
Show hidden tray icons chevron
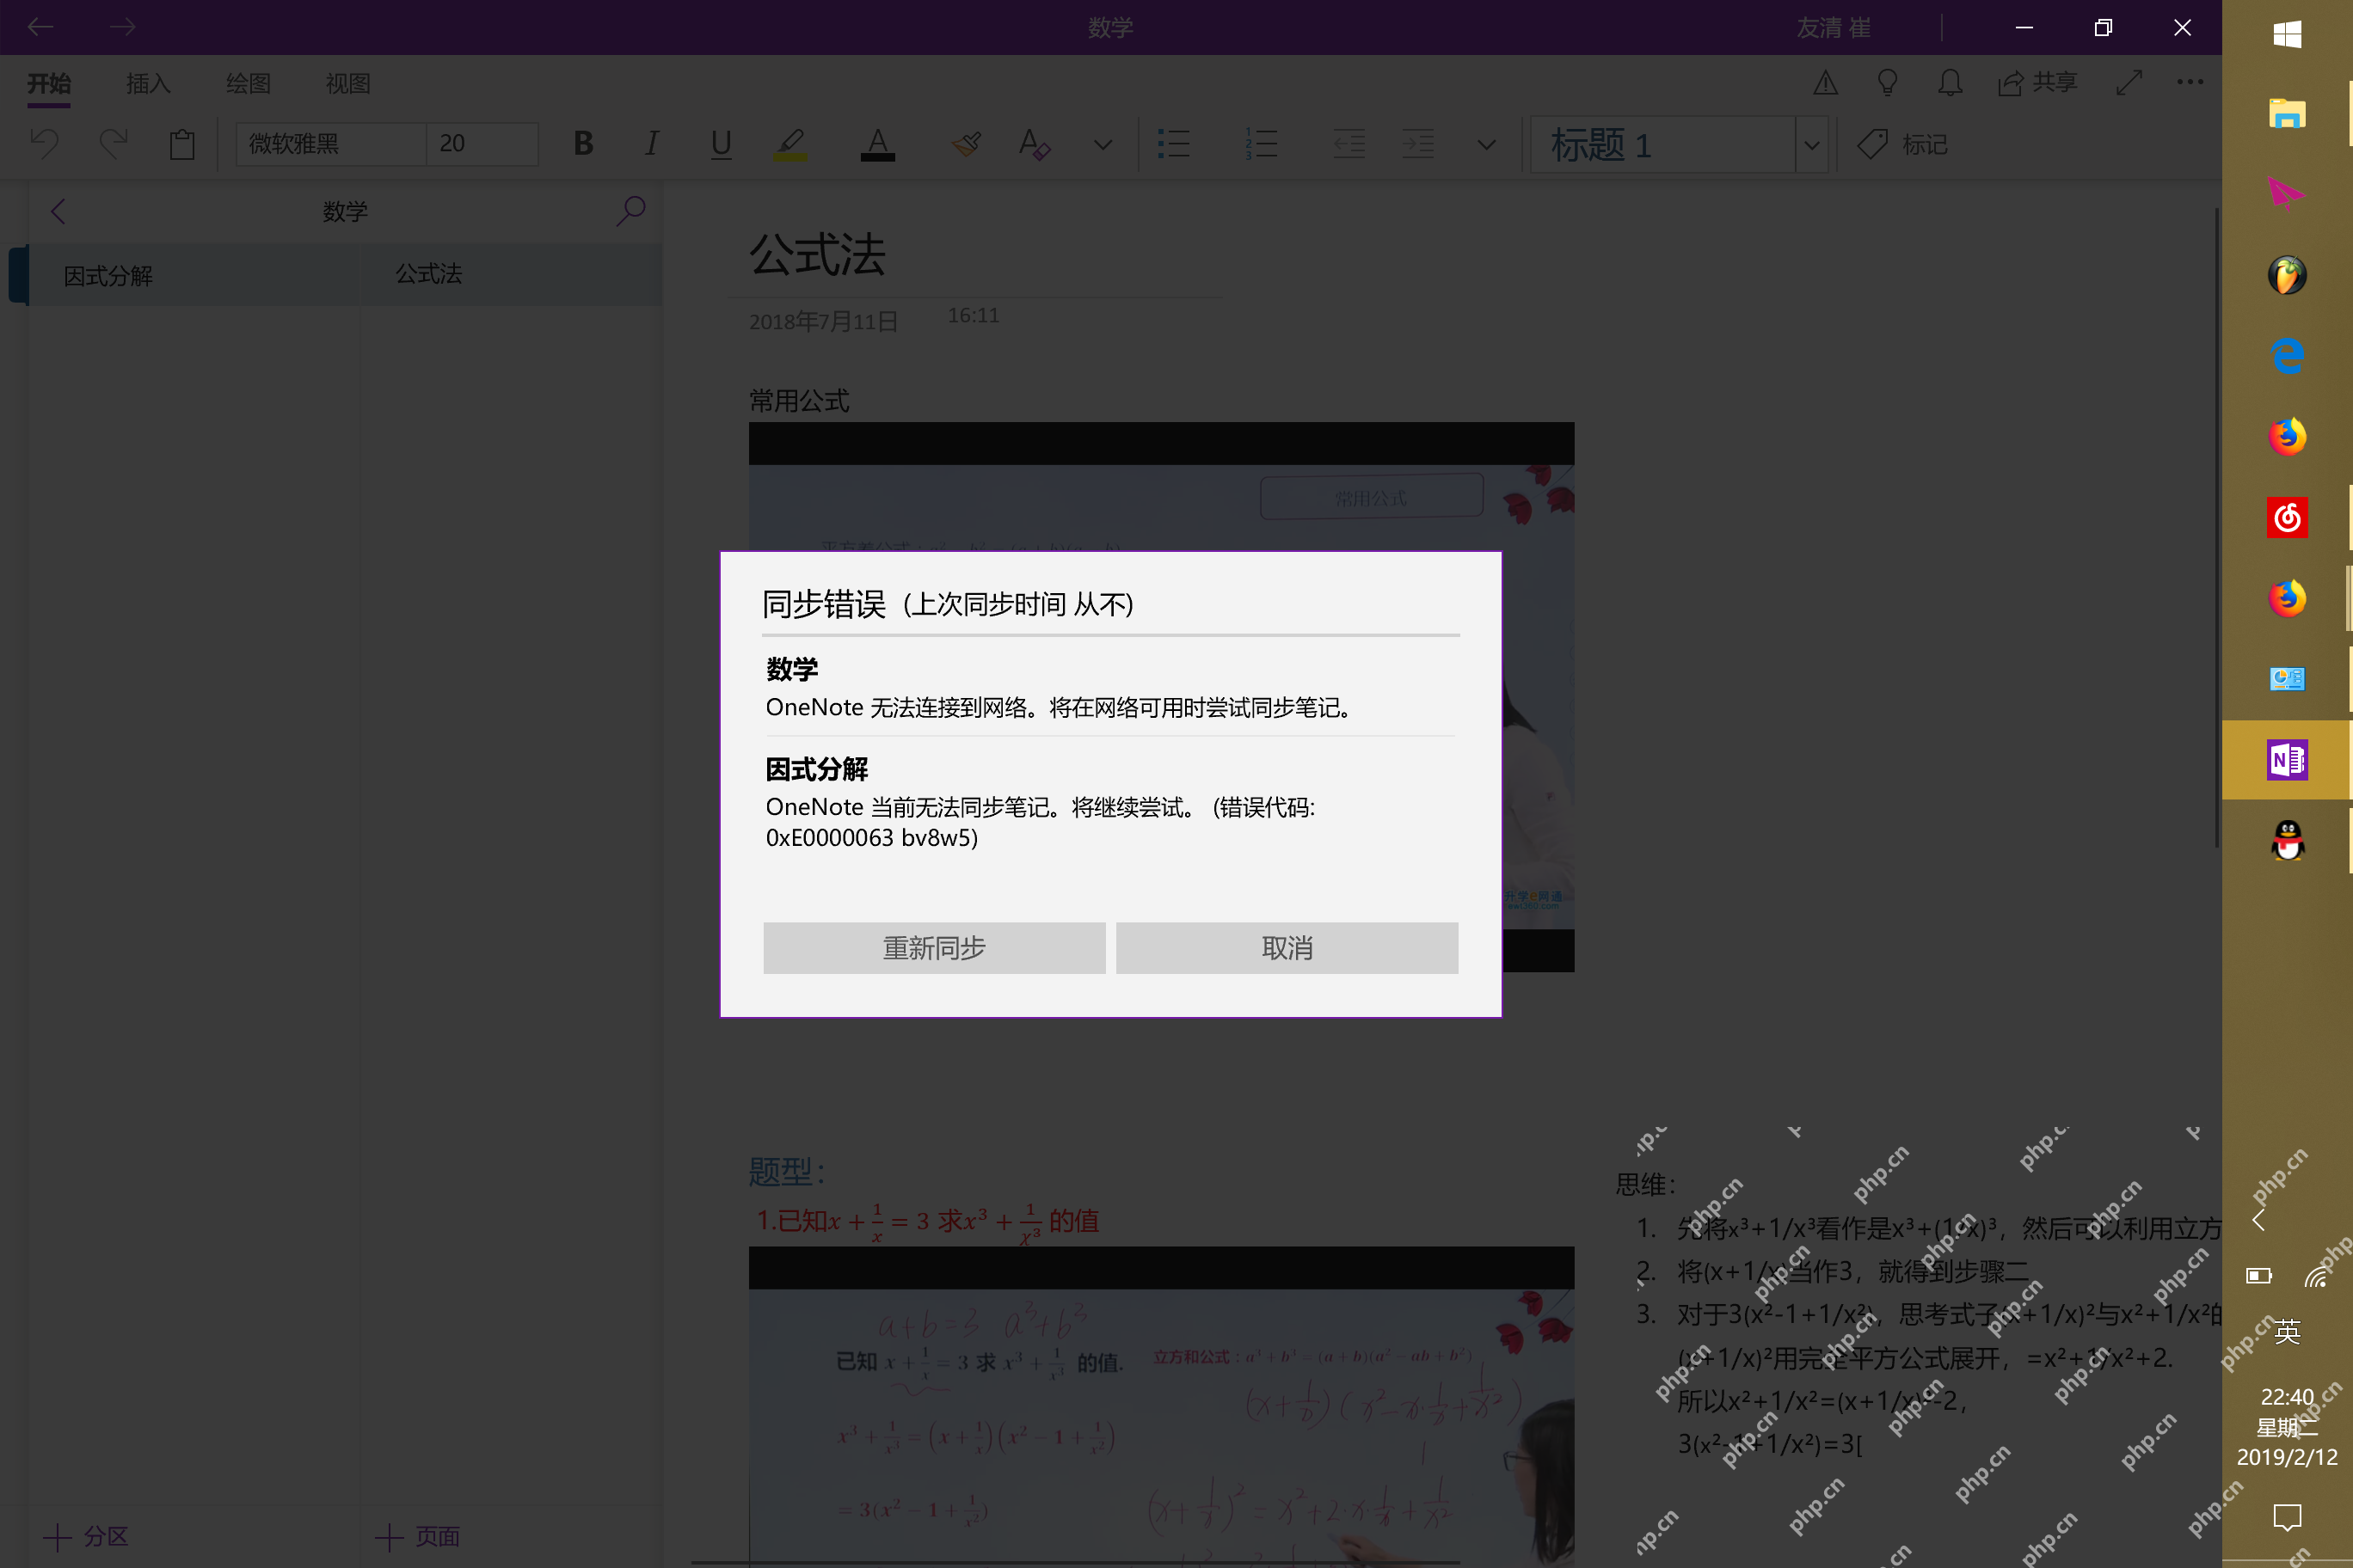coord(2258,1220)
